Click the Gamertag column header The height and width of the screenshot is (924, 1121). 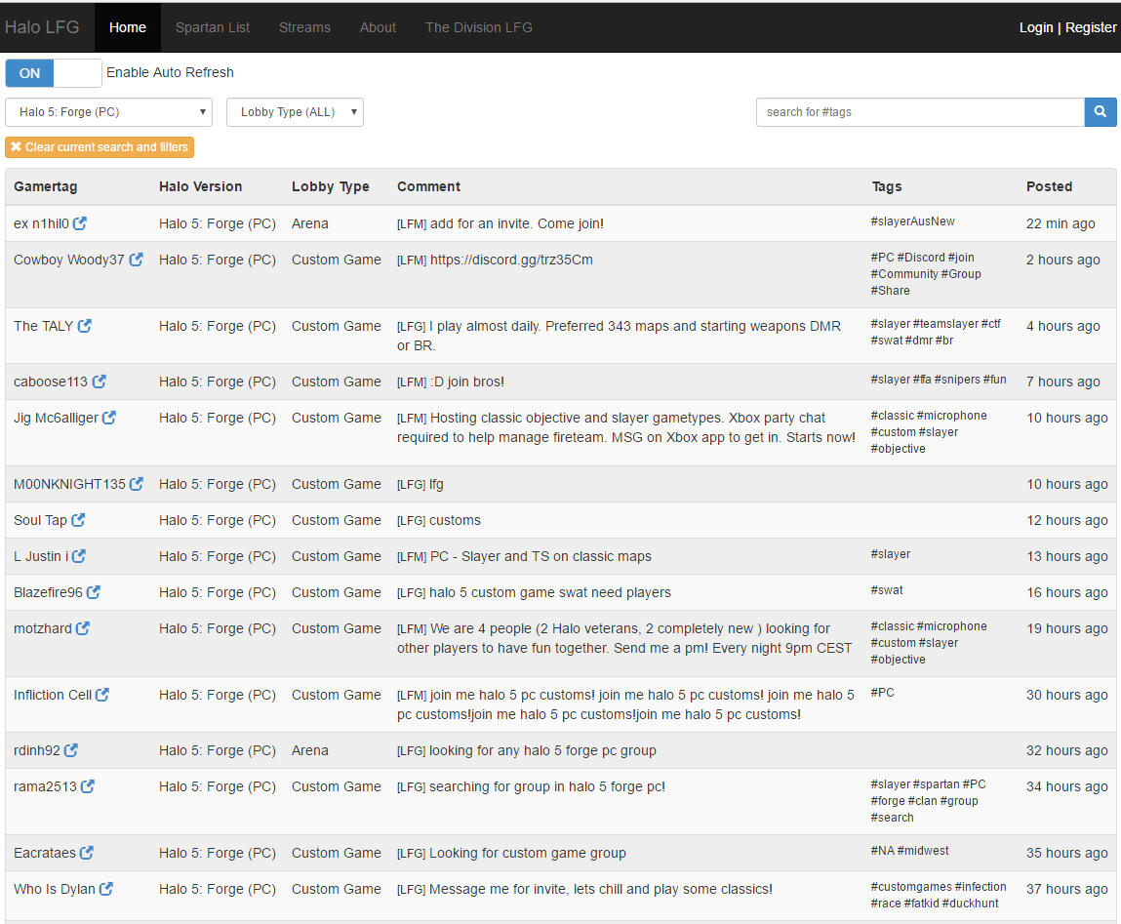[x=46, y=186]
